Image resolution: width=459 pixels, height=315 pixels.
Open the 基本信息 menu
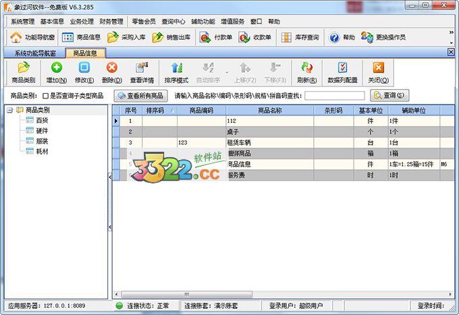tap(52, 22)
